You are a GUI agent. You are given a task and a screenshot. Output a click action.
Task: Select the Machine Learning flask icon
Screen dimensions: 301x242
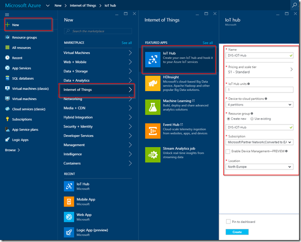153,107
